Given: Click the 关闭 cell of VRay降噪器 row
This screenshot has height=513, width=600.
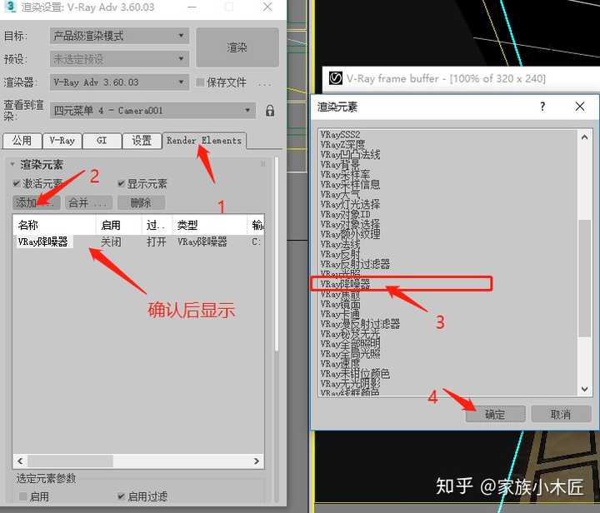Looking at the screenshot, I should pyautogui.click(x=111, y=242).
